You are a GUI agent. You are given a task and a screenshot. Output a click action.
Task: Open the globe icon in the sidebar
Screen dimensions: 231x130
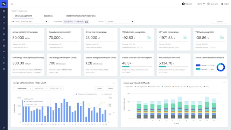click(x=4, y=11)
